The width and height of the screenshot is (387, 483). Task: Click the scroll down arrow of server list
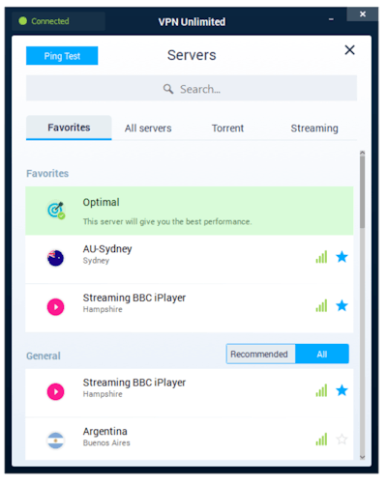362,457
